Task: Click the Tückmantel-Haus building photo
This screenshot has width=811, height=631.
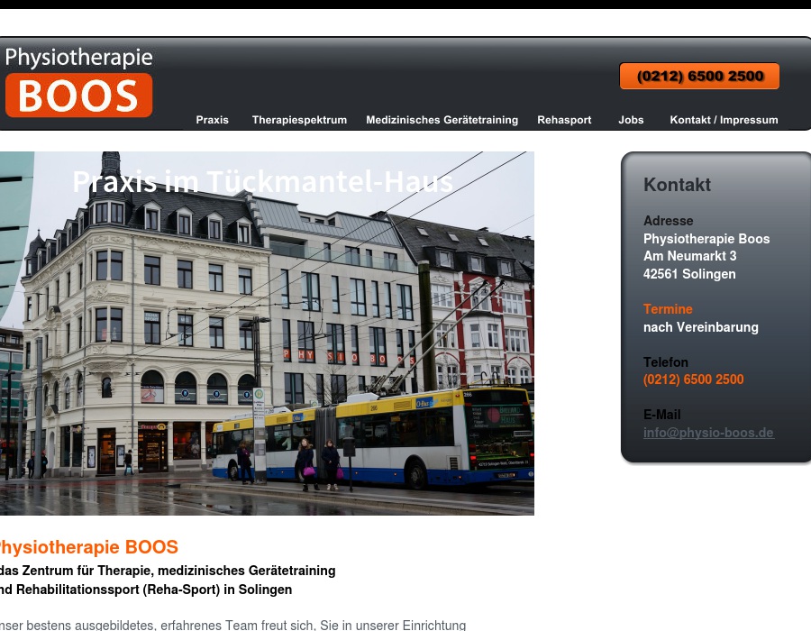Action: (x=267, y=334)
